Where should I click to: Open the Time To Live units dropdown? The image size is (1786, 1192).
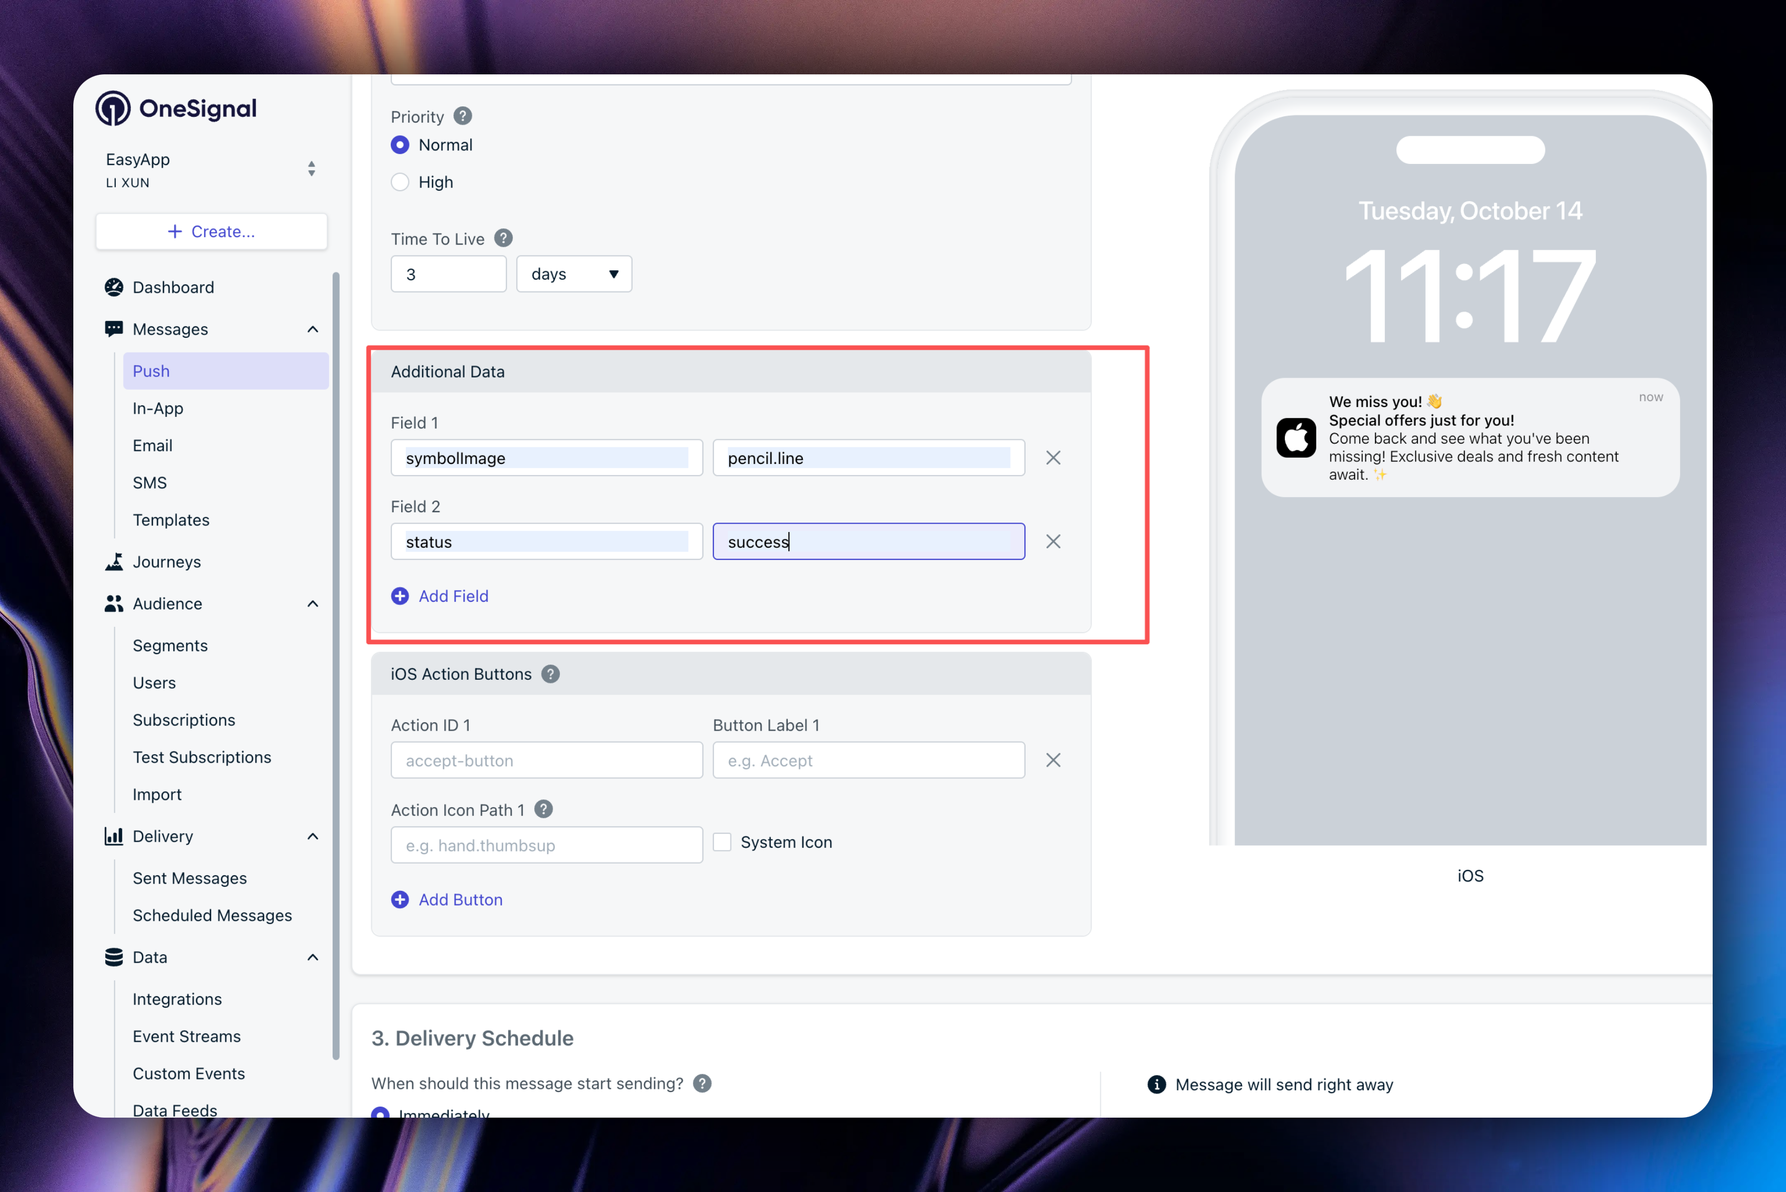(x=574, y=274)
